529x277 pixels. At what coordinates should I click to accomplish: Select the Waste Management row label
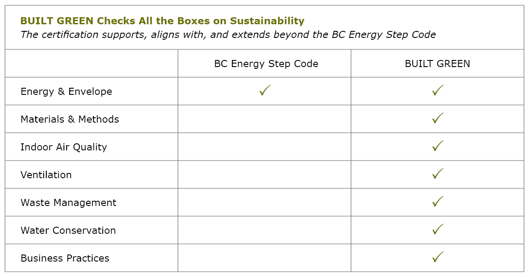[68, 203]
